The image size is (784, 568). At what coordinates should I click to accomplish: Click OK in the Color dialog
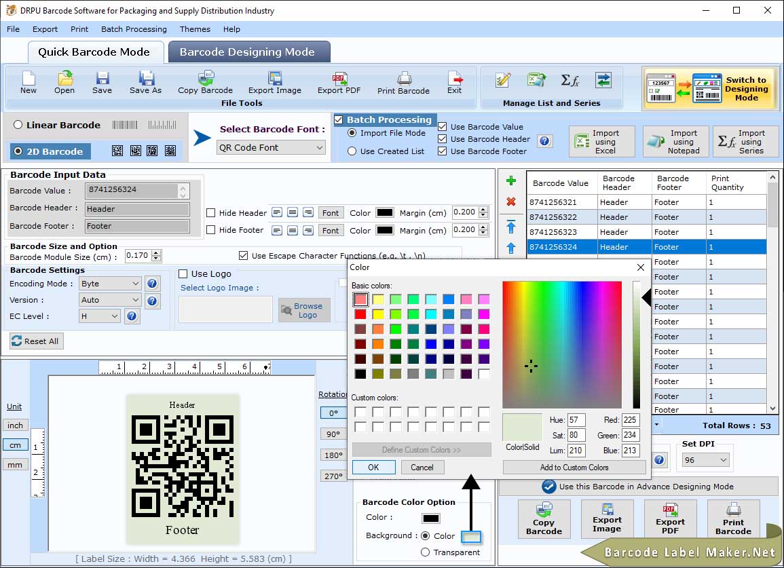(x=373, y=468)
